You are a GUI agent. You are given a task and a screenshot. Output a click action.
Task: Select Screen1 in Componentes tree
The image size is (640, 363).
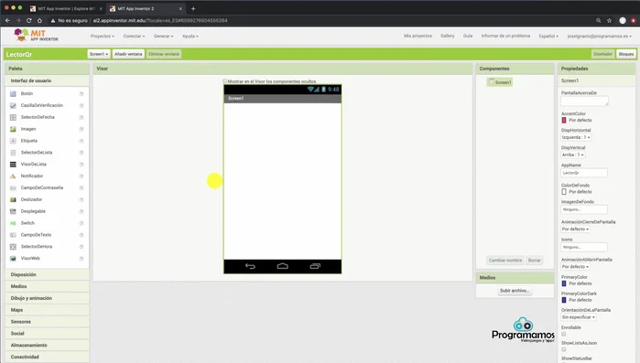500,82
